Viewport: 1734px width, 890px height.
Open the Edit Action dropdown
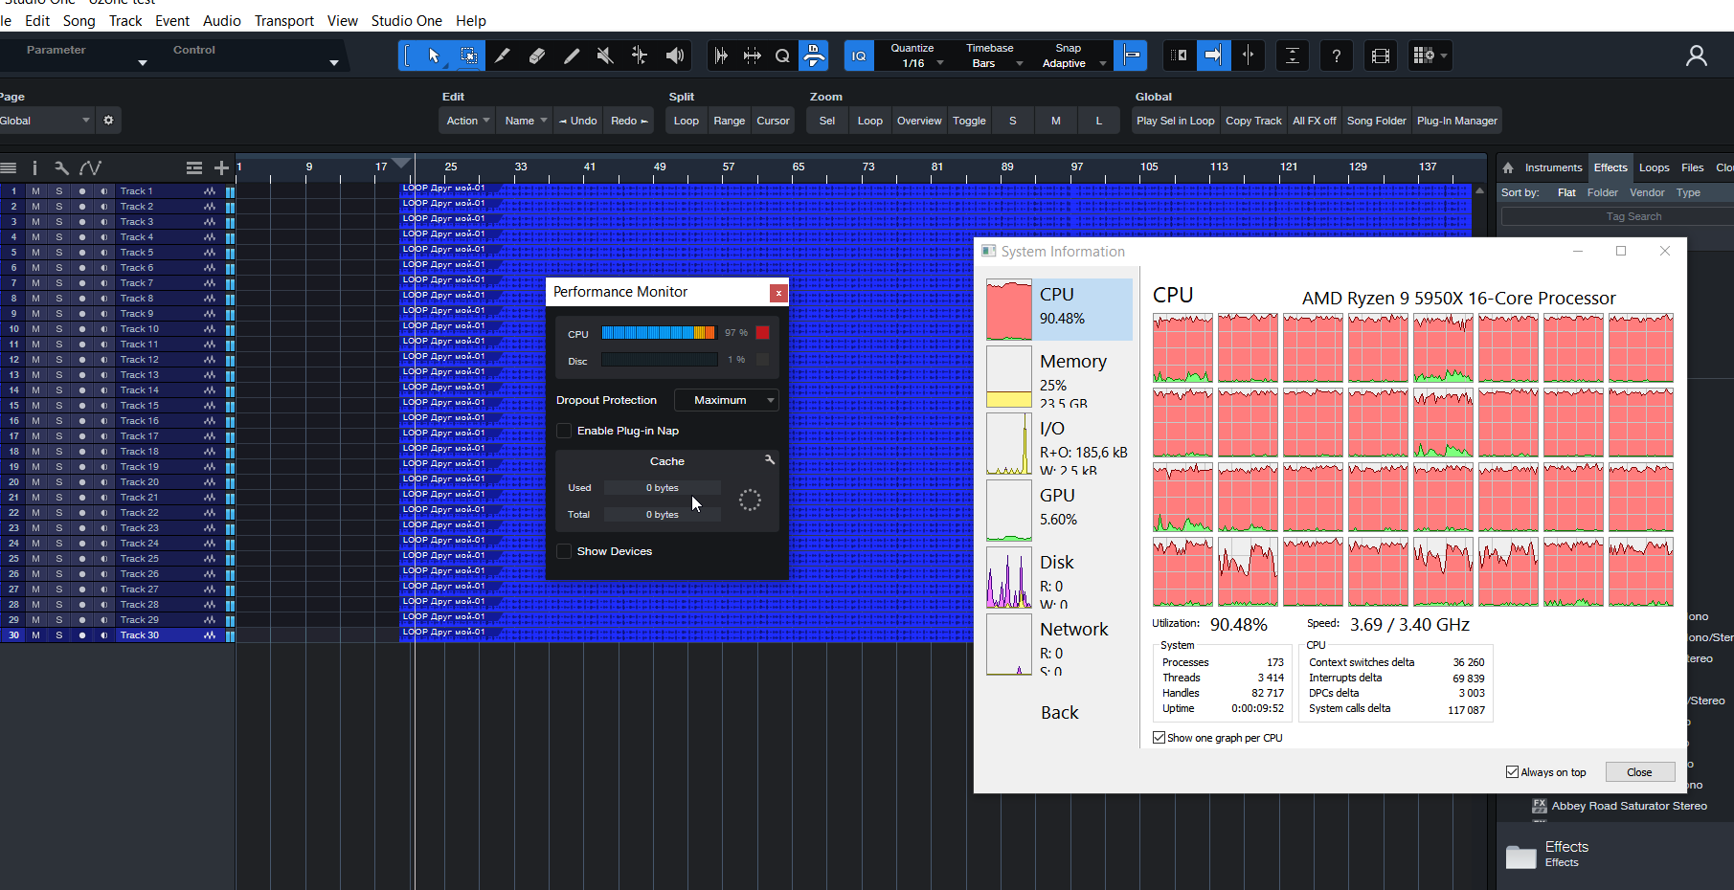coord(467,121)
